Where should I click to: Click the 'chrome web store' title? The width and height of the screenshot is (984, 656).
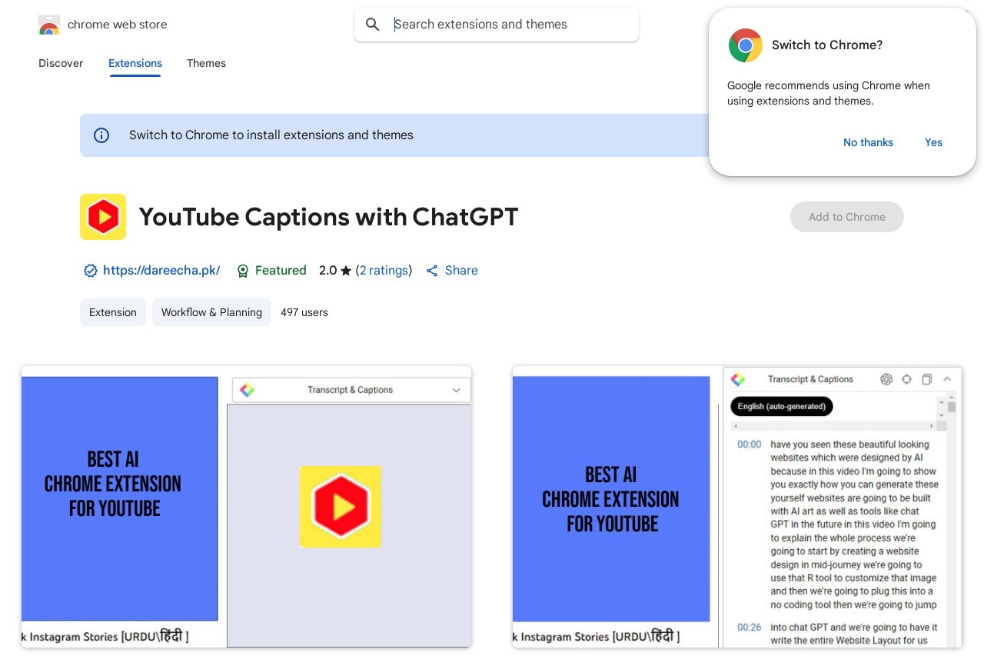pos(118,25)
